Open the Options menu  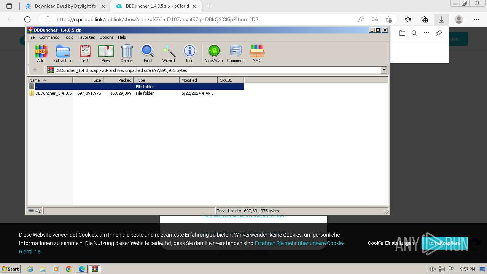click(x=107, y=37)
